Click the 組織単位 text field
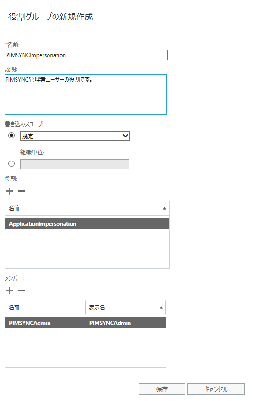This screenshot has height=401, width=259. pos(75,164)
